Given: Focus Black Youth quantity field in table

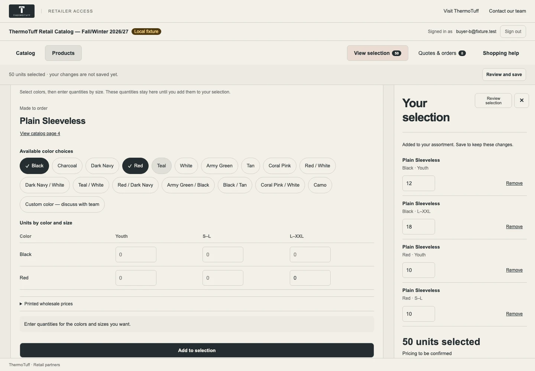Looking at the screenshot, I should 136,255.
